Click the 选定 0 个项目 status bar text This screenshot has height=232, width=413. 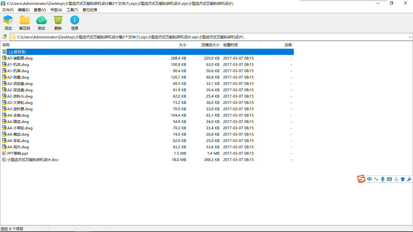click(x=12, y=229)
